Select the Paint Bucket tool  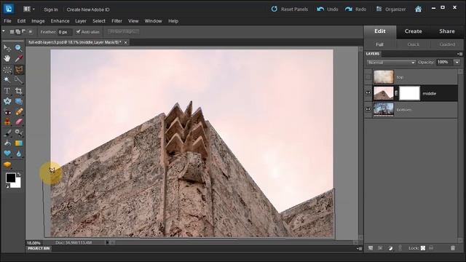click(x=7, y=143)
